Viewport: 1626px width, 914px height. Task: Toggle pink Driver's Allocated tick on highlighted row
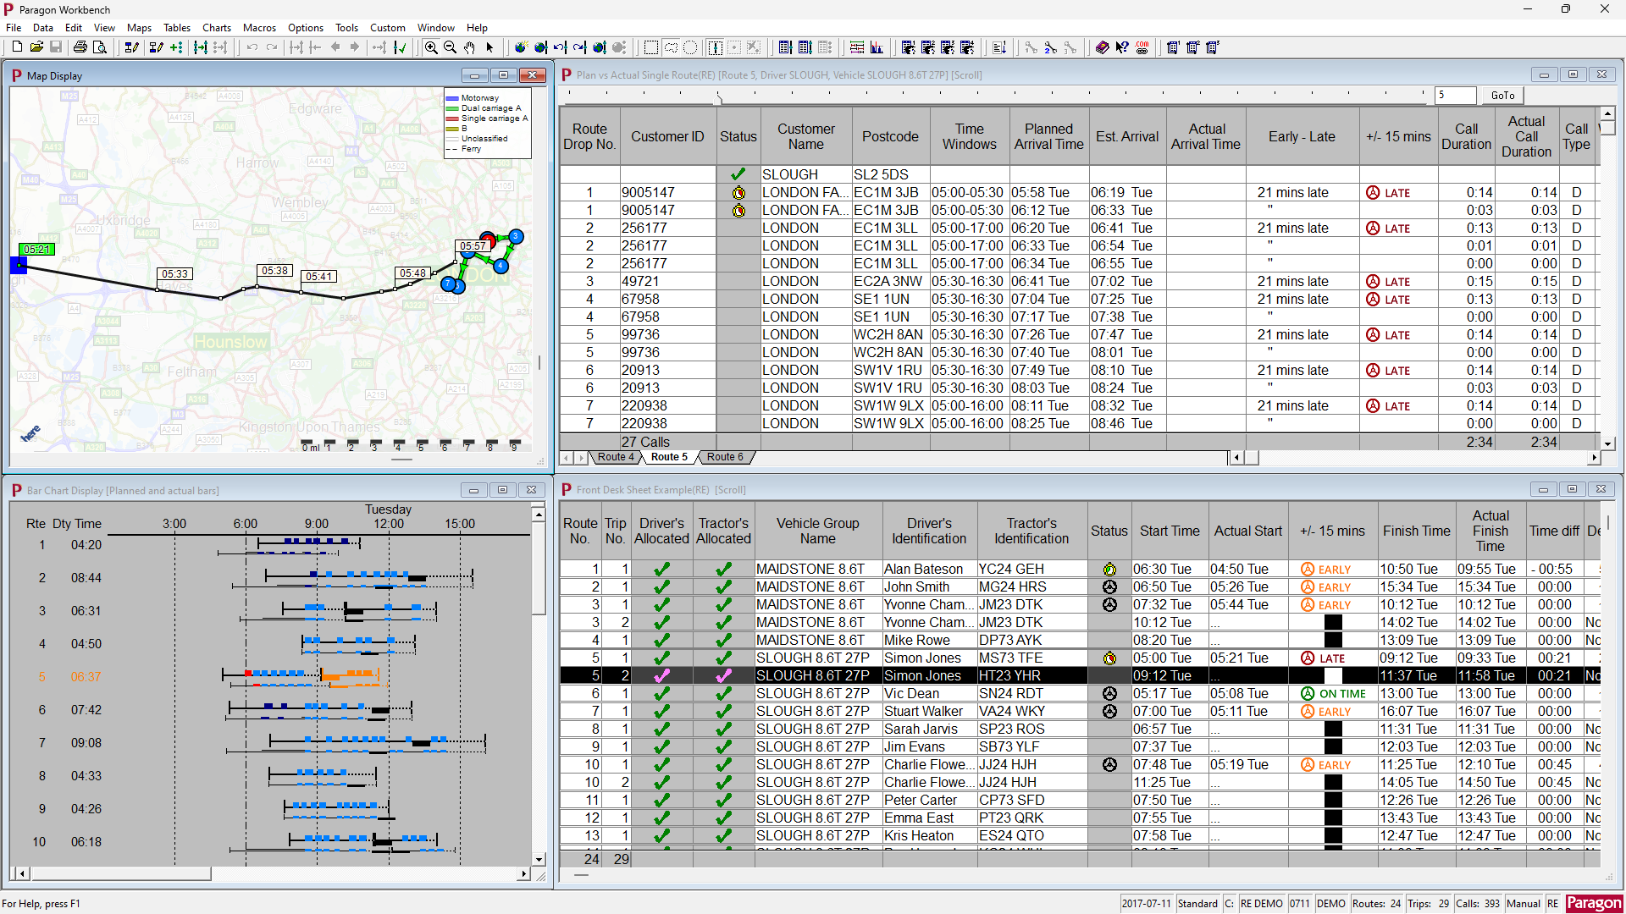click(x=661, y=676)
